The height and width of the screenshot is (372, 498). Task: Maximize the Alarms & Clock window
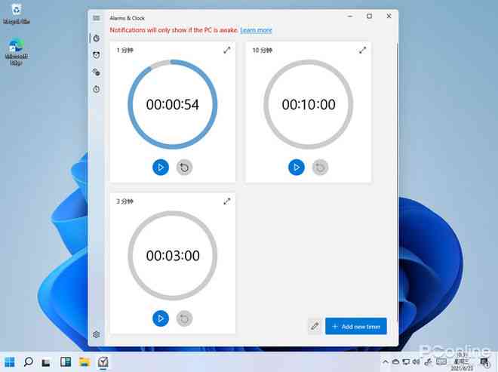[x=369, y=16]
